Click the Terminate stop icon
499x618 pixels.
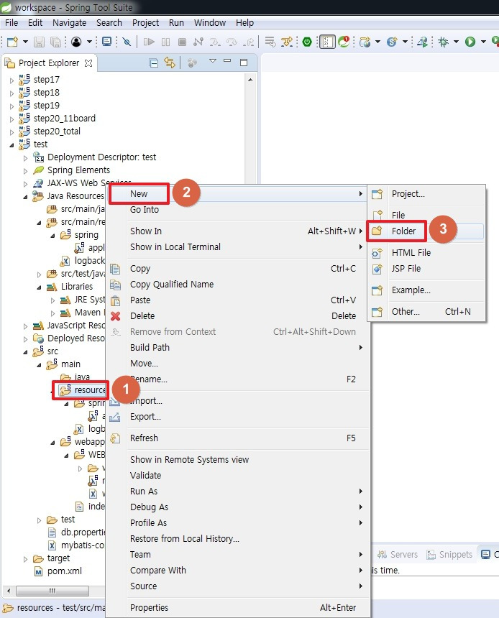click(182, 42)
